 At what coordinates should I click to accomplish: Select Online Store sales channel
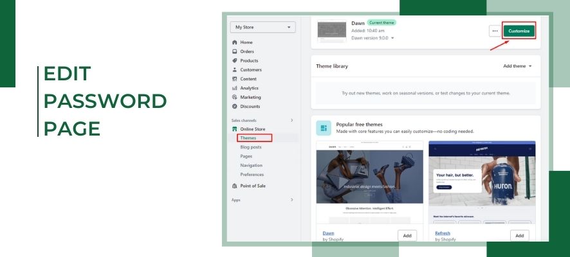click(x=253, y=129)
